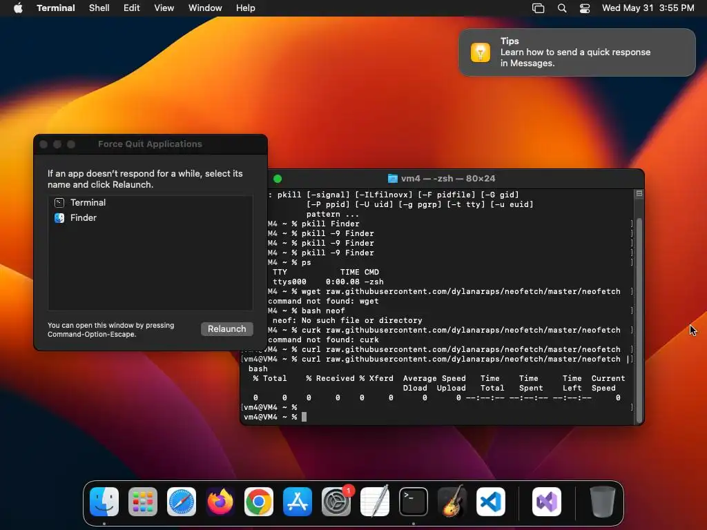Screen dimensions: 707x530
Task: Click the 'bash neof' command line
Action: click(x=323, y=311)
